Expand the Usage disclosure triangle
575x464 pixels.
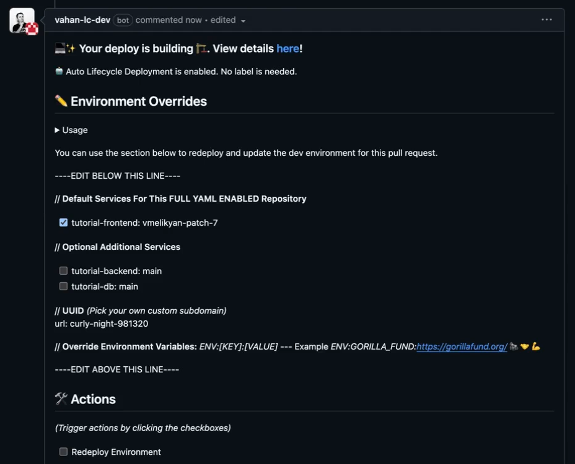[58, 130]
